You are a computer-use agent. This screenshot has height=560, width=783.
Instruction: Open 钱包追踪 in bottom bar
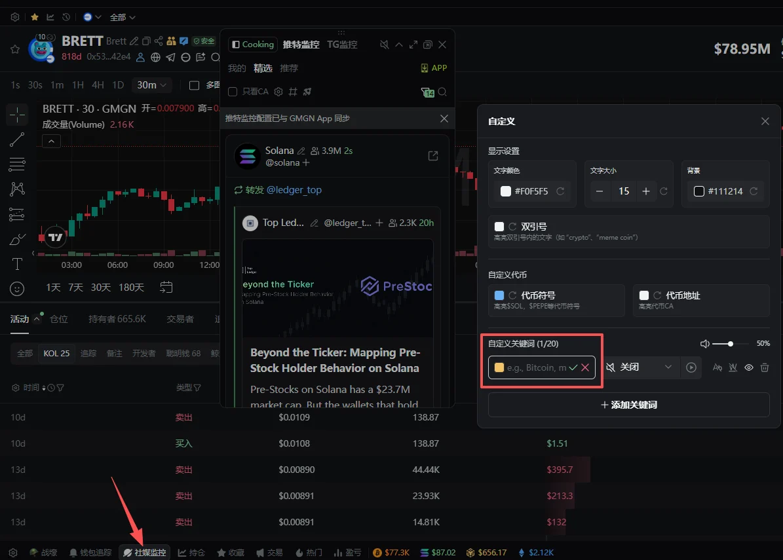pos(90,553)
